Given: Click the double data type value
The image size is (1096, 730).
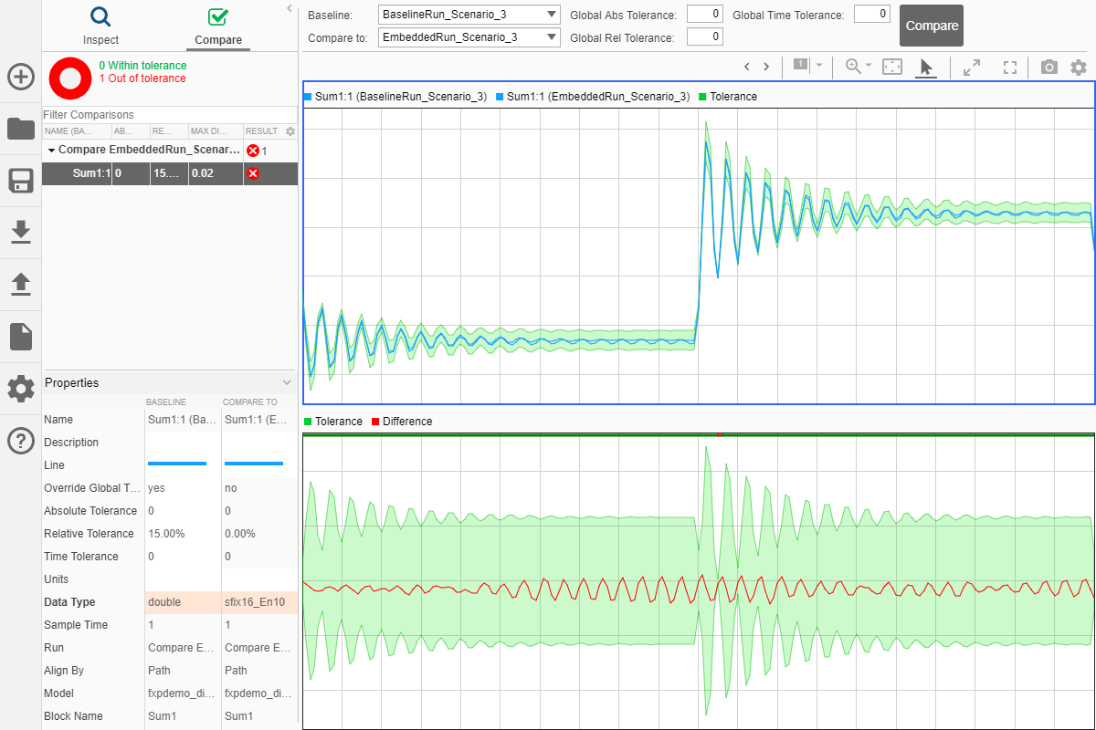Looking at the screenshot, I should click(164, 602).
